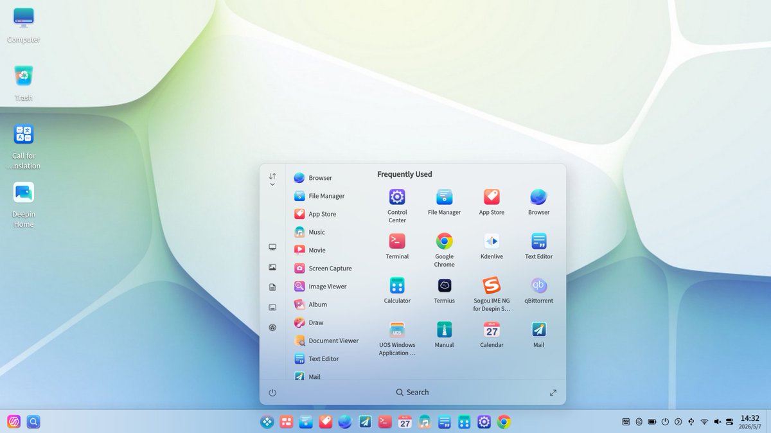Open Calculator from the dock
The height and width of the screenshot is (433, 771).
[x=464, y=422]
